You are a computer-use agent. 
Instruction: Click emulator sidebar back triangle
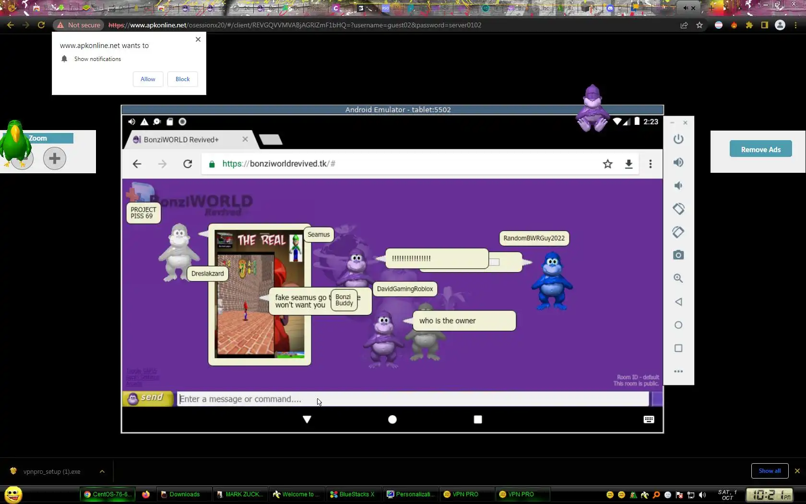tap(678, 302)
